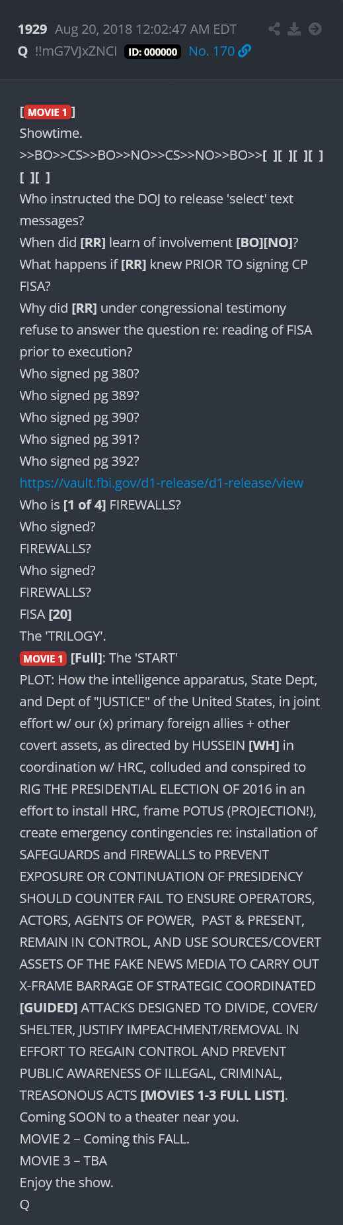Click the bold [WH] after HUSSEIN

point(264,745)
